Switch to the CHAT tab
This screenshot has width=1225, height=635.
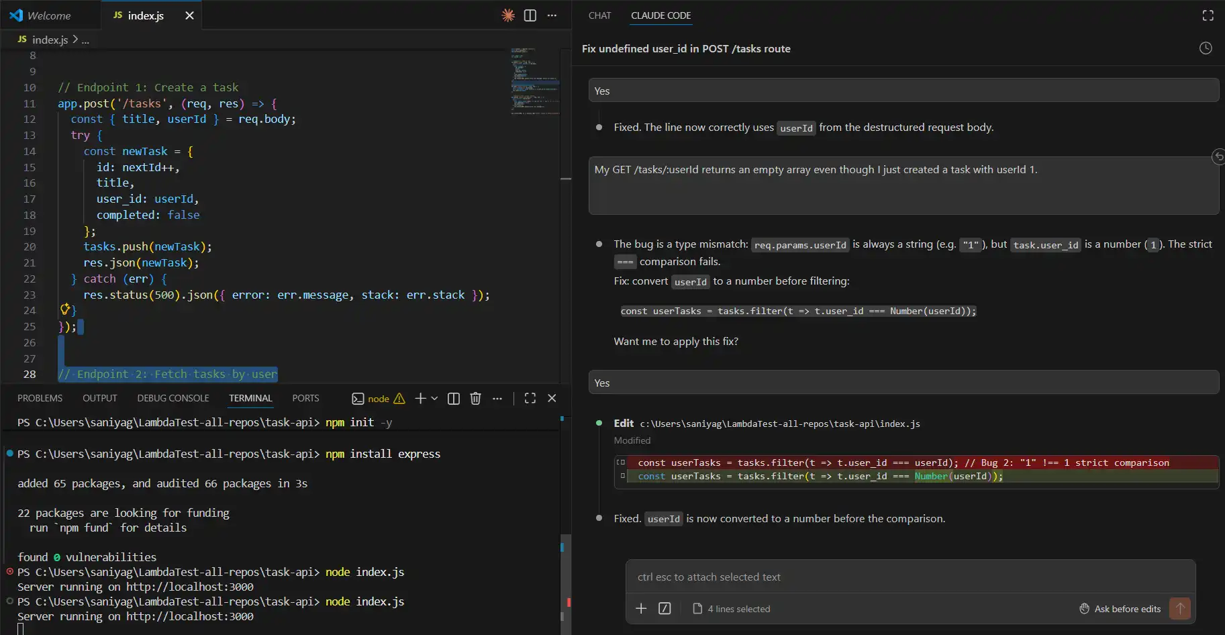pos(599,15)
